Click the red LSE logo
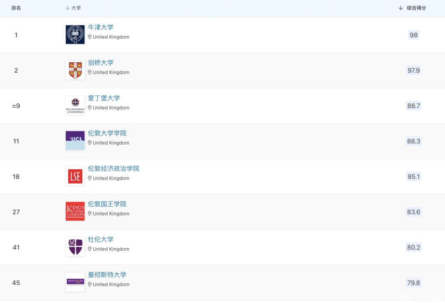445x303 pixels. tap(75, 176)
